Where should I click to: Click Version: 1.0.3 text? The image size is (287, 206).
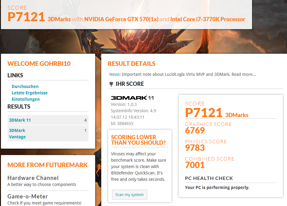pos(124,104)
